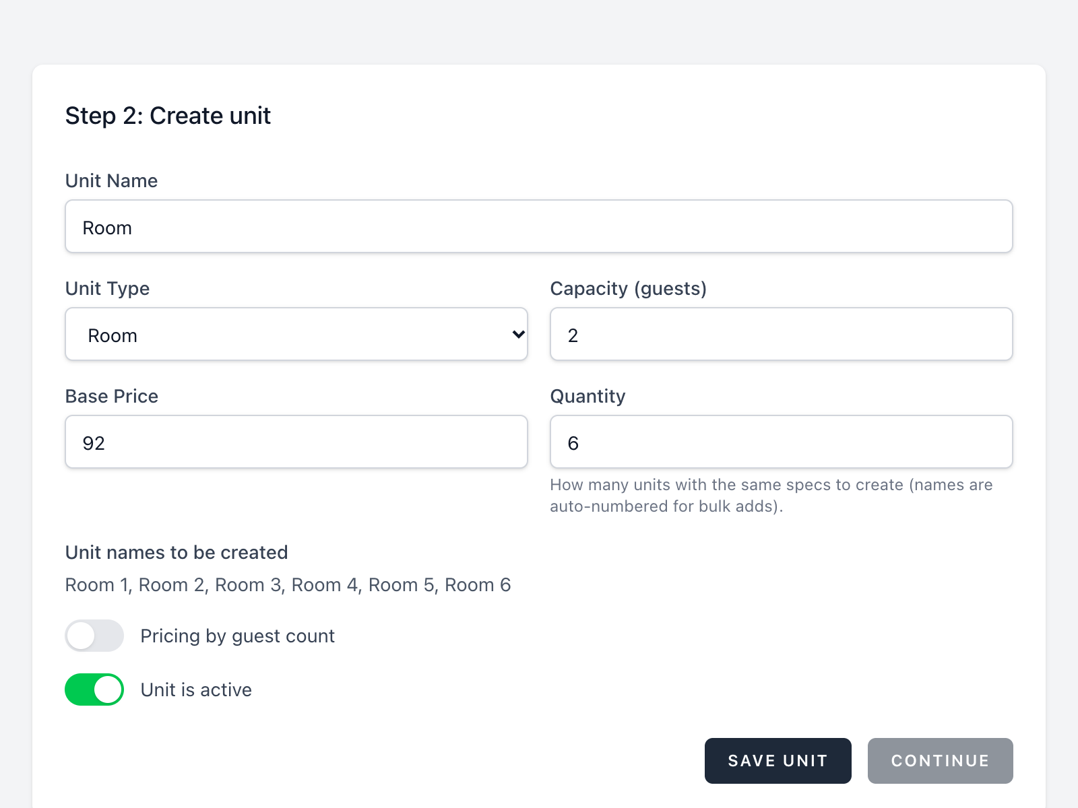1078x808 pixels.
Task: Select the Quantity input field
Action: (782, 442)
